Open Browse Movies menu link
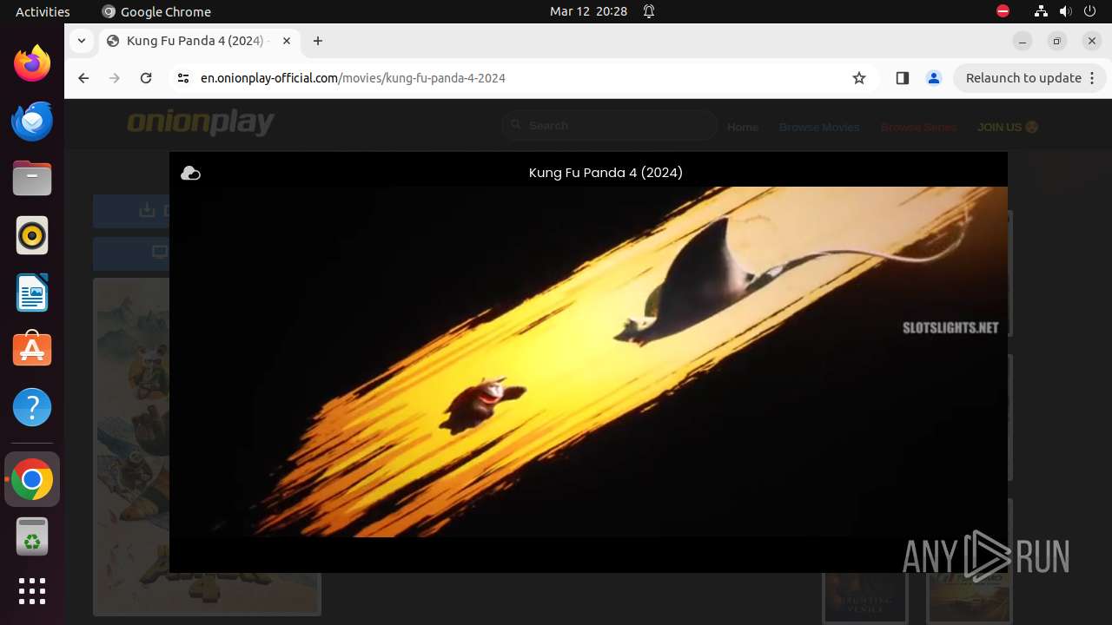 coord(819,127)
